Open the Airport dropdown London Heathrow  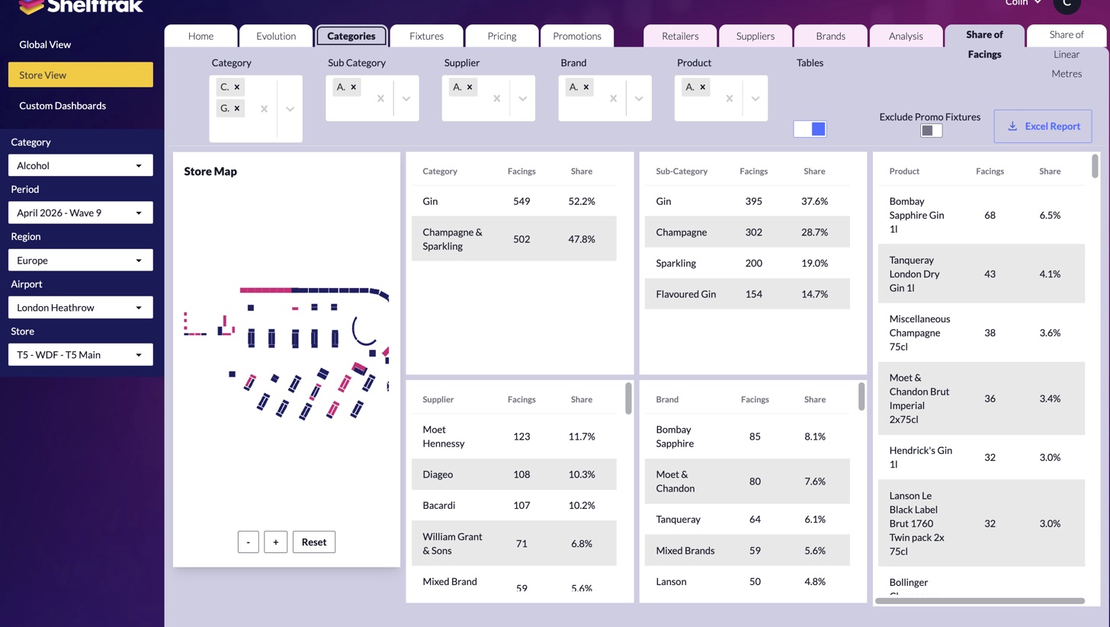(x=80, y=307)
